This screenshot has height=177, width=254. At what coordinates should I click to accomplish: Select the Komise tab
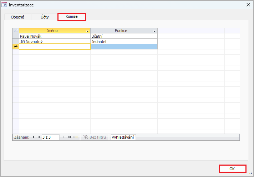click(72, 17)
